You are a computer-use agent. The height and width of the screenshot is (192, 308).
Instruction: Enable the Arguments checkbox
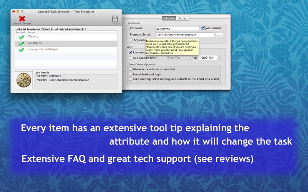[131, 40]
